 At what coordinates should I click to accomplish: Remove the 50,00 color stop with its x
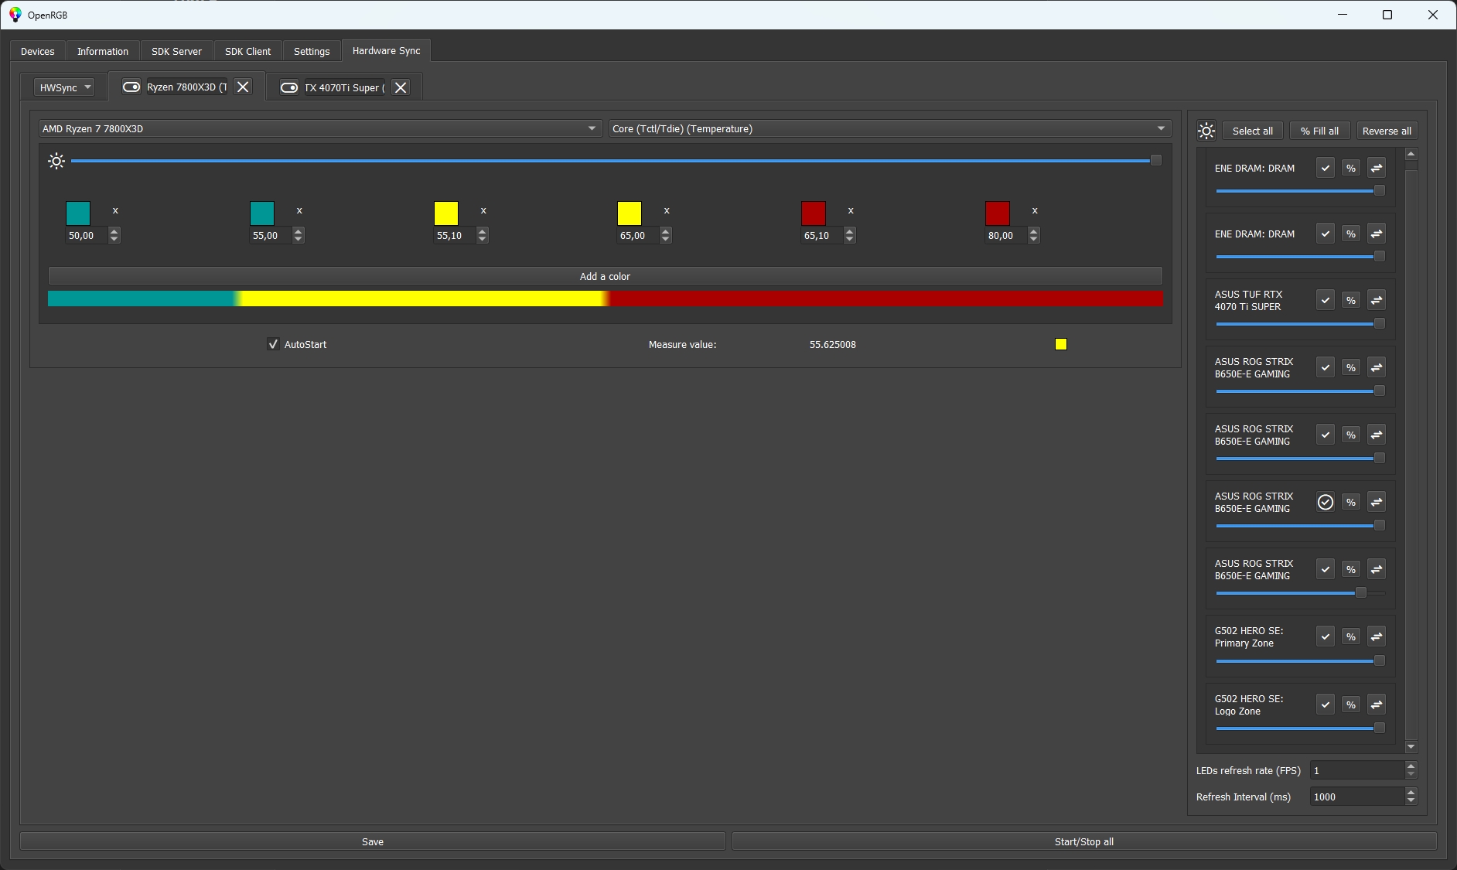(x=115, y=210)
